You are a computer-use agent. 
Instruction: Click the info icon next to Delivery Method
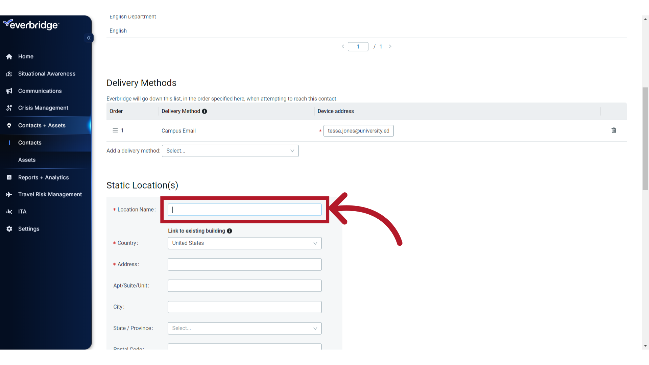(205, 112)
